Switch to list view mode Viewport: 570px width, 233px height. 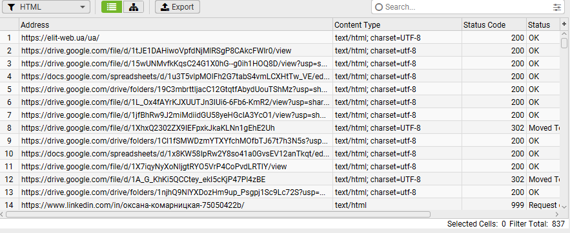(111, 7)
